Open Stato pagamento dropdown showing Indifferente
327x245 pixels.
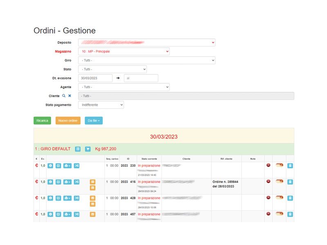101,105
